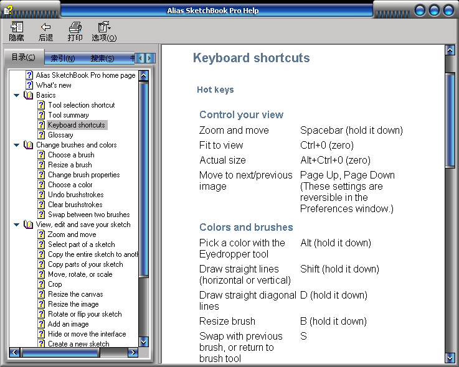Click the contents tree scroll-down arrow
Viewport: 459px width, 367px height.
click(143, 341)
